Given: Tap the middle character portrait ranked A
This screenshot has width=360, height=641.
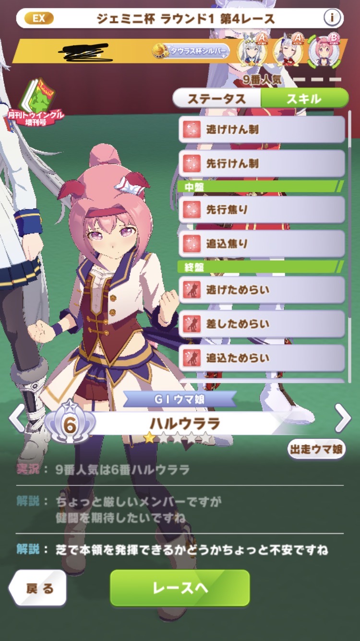Looking at the screenshot, I should 288,49.
